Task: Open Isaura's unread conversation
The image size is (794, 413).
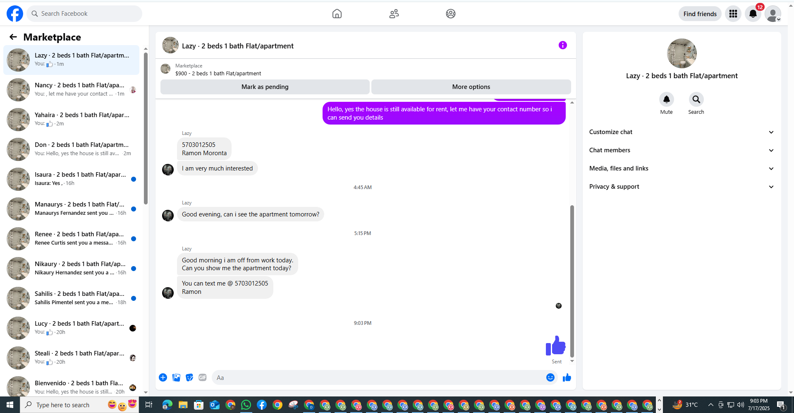Action: 72,179
